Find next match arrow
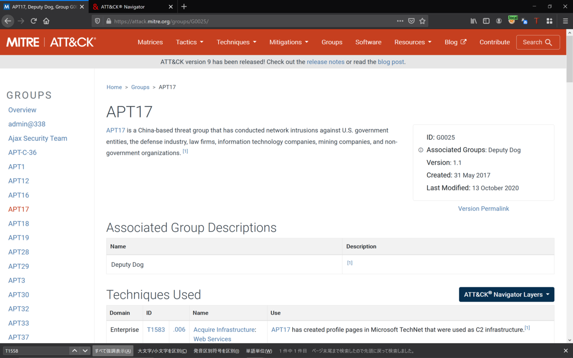Image resolution: width=573 pixels, height=358 pixels. click(x=85, y=351)
